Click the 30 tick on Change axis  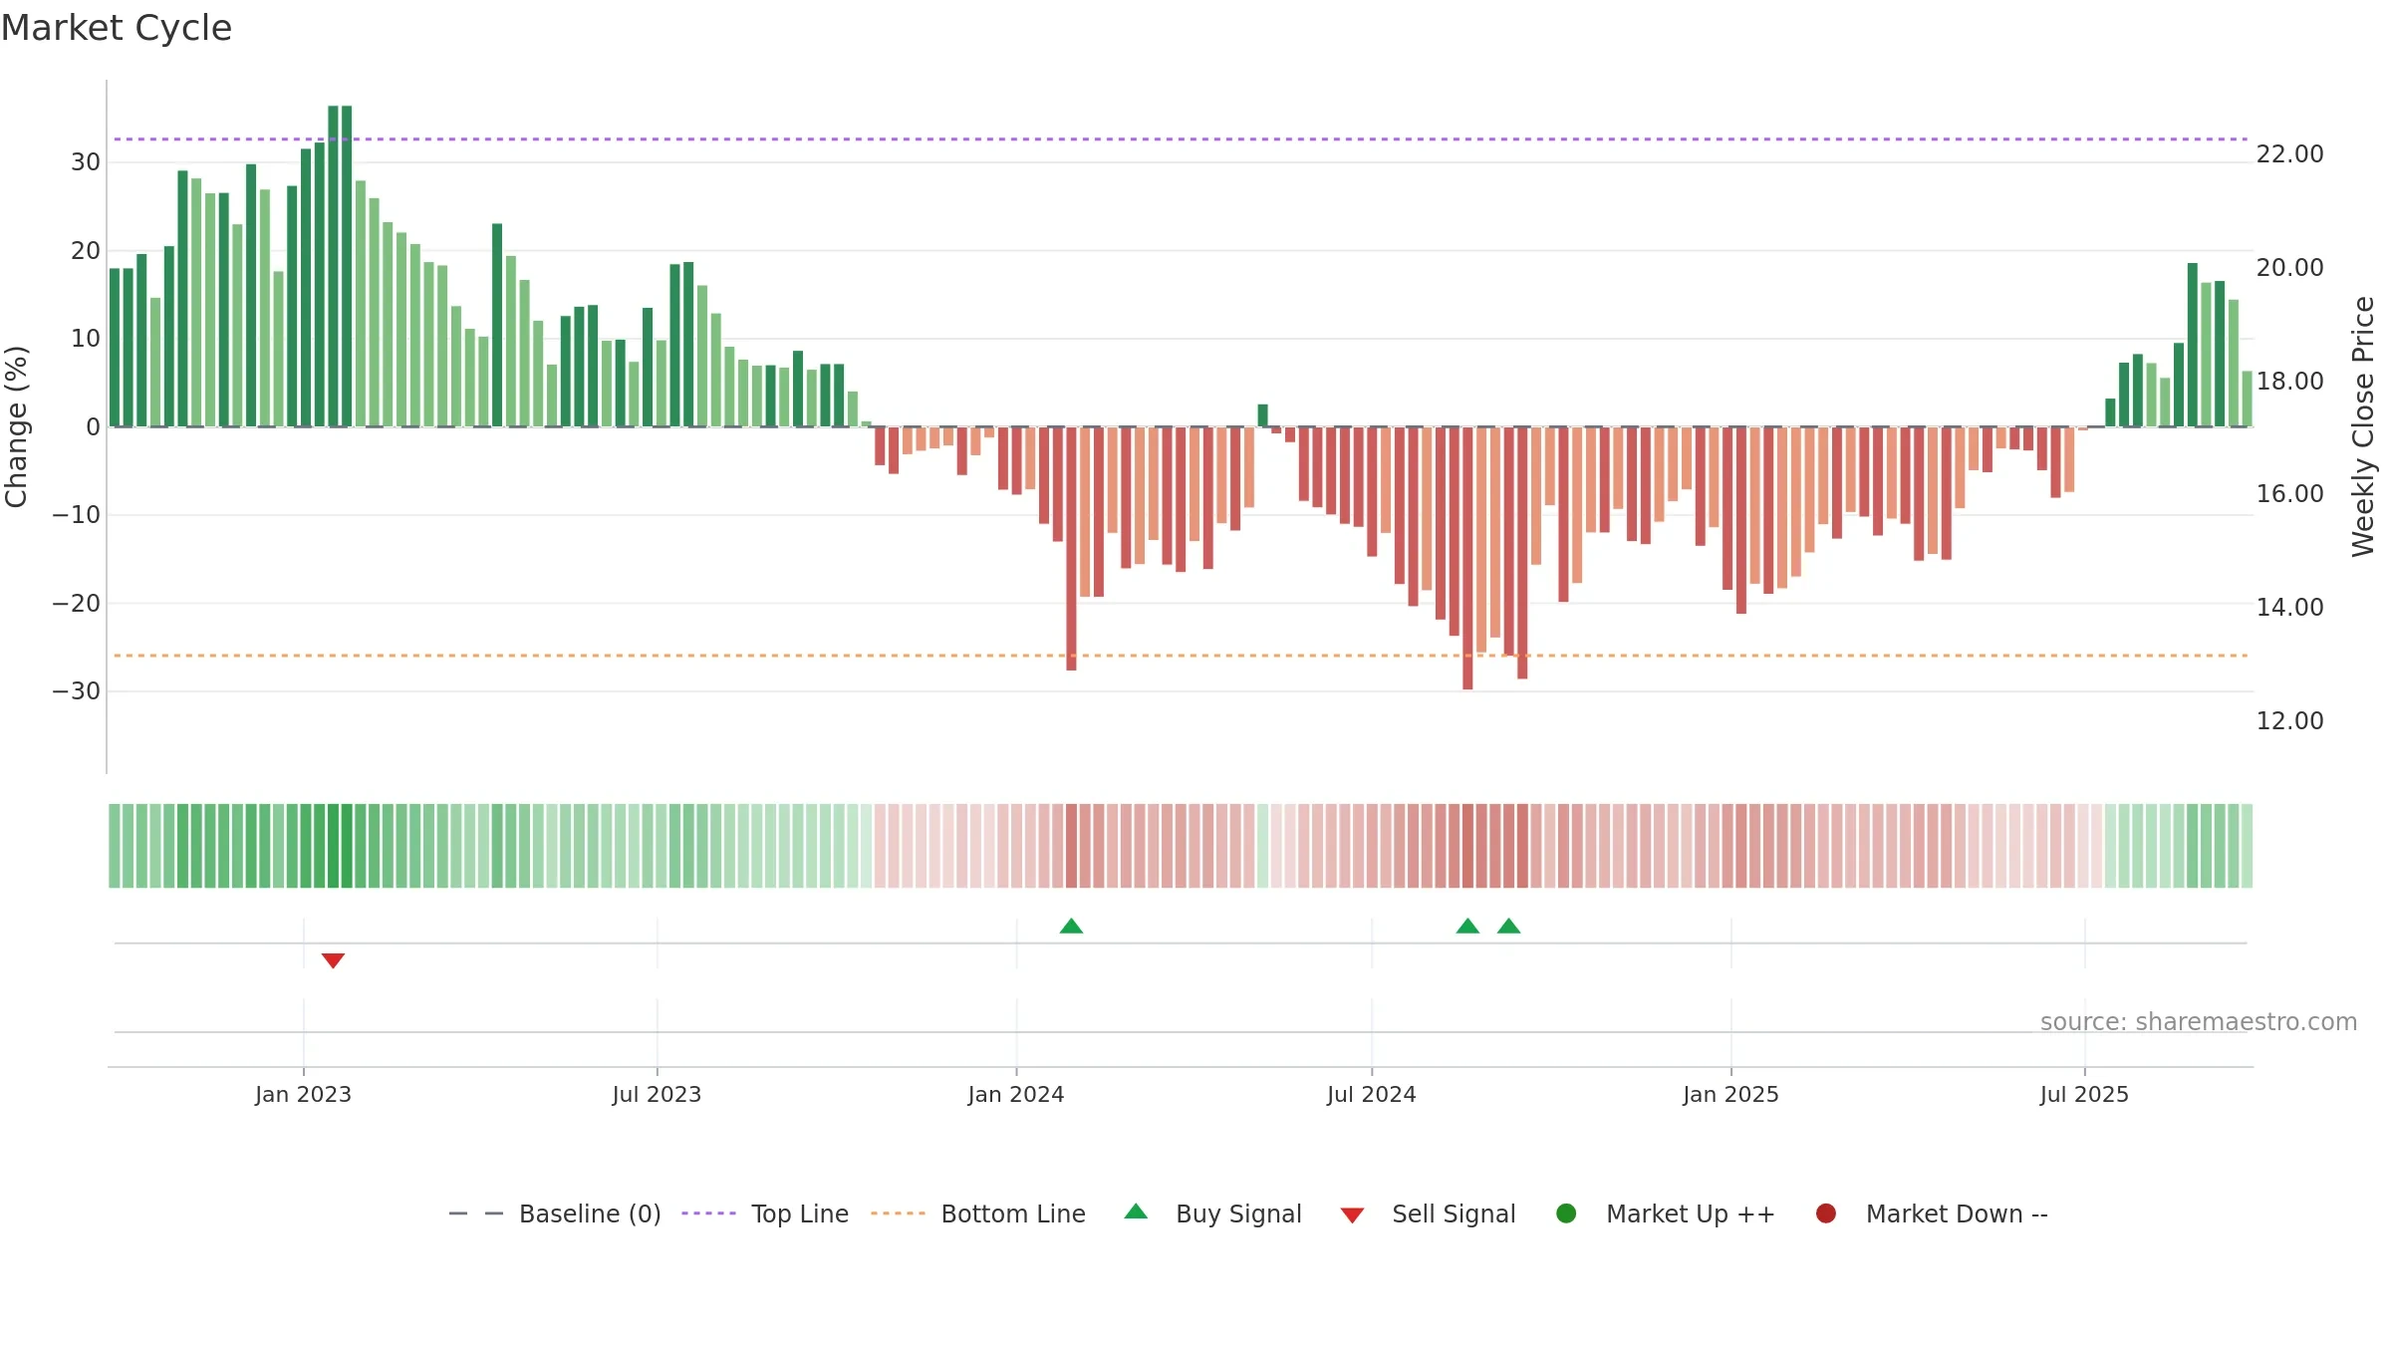[x=86, y=162]
